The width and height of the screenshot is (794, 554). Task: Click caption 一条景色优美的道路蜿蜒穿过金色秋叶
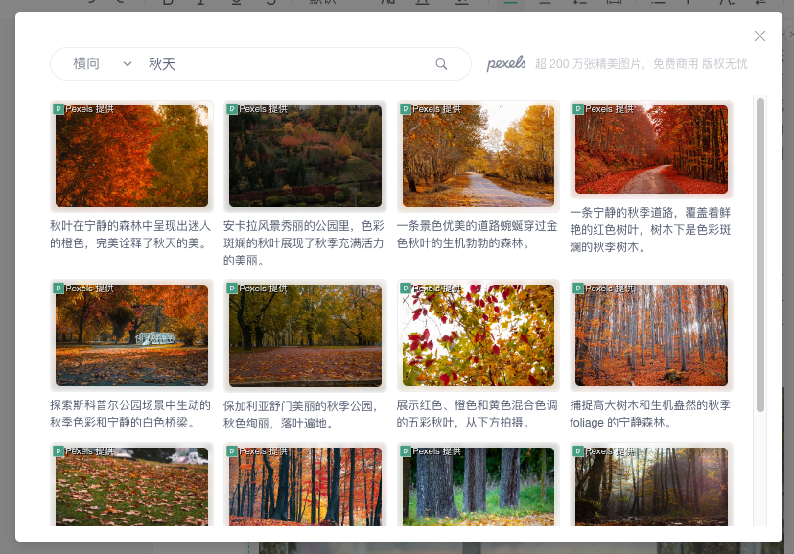coord(477,234)
